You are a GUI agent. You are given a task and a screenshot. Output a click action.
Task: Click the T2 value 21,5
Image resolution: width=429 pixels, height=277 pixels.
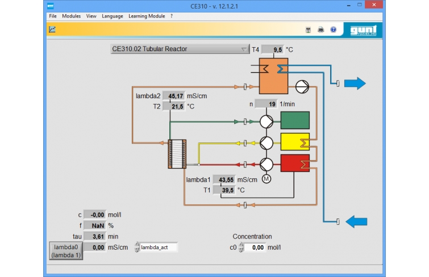click(174, 106)
